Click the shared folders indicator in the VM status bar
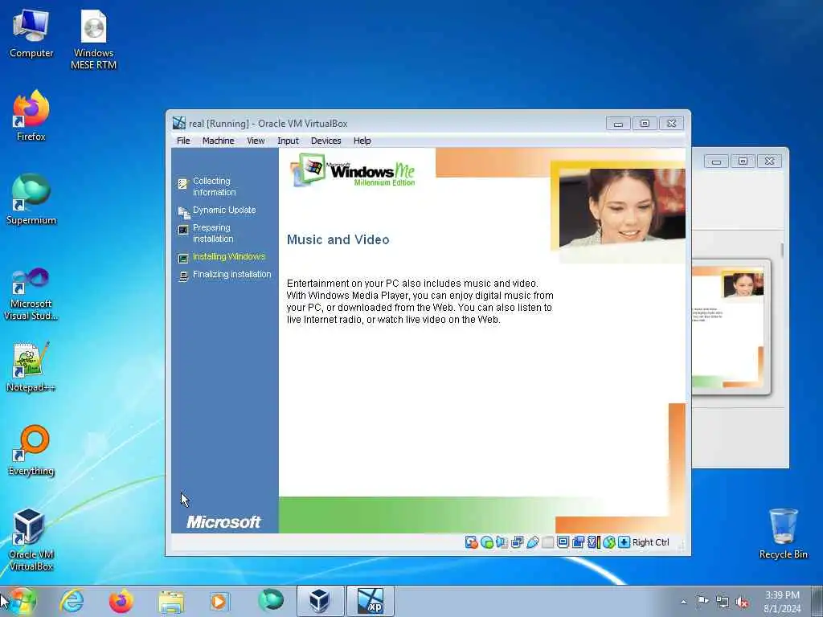 coord(547,542)
